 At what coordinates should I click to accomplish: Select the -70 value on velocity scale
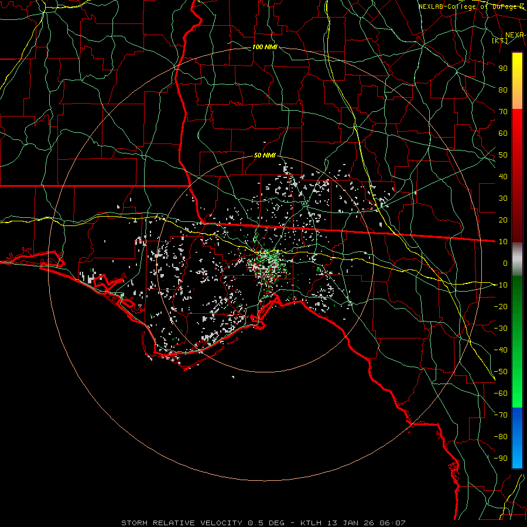[x=501, y=415]
